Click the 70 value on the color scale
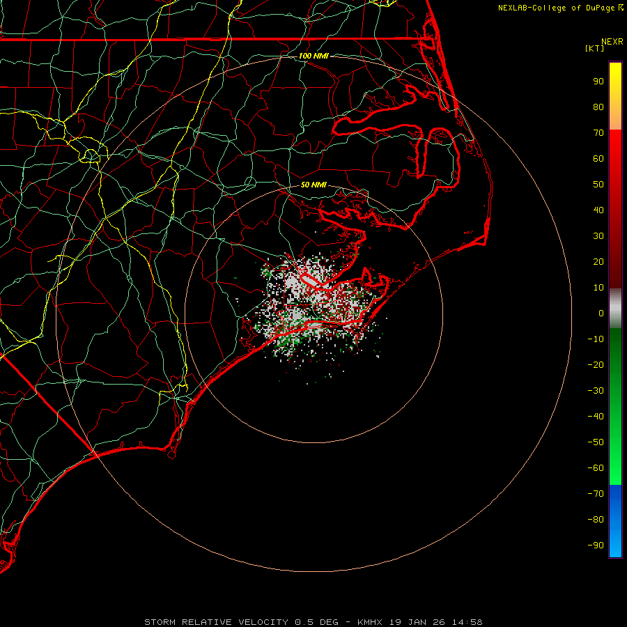This screenshot has width=627, height=627. point(598,133)
